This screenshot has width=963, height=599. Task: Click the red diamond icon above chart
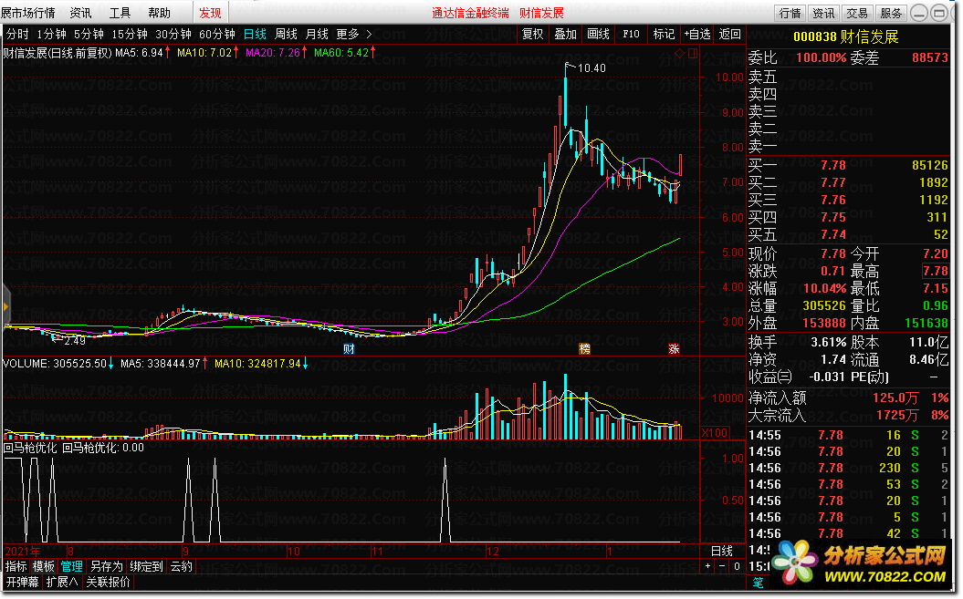point(680,54)
